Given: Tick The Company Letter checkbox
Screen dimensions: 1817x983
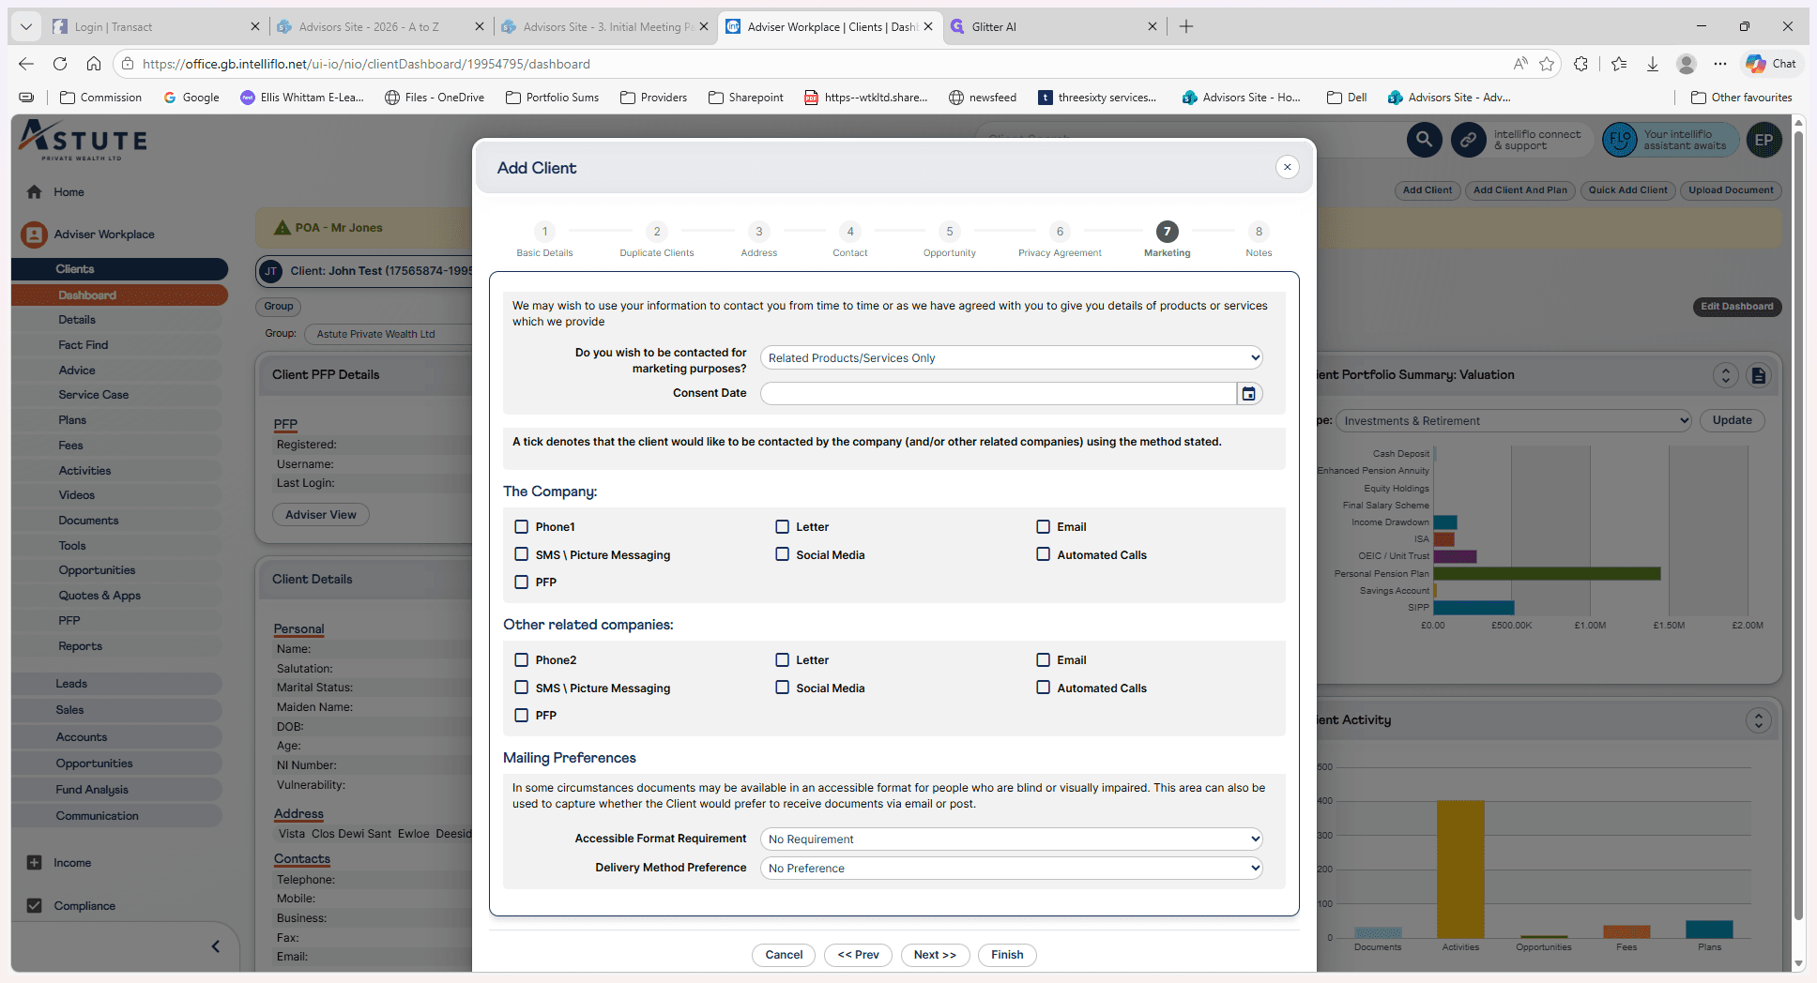Looking at the screenshot, I should [x=783, y=527].
